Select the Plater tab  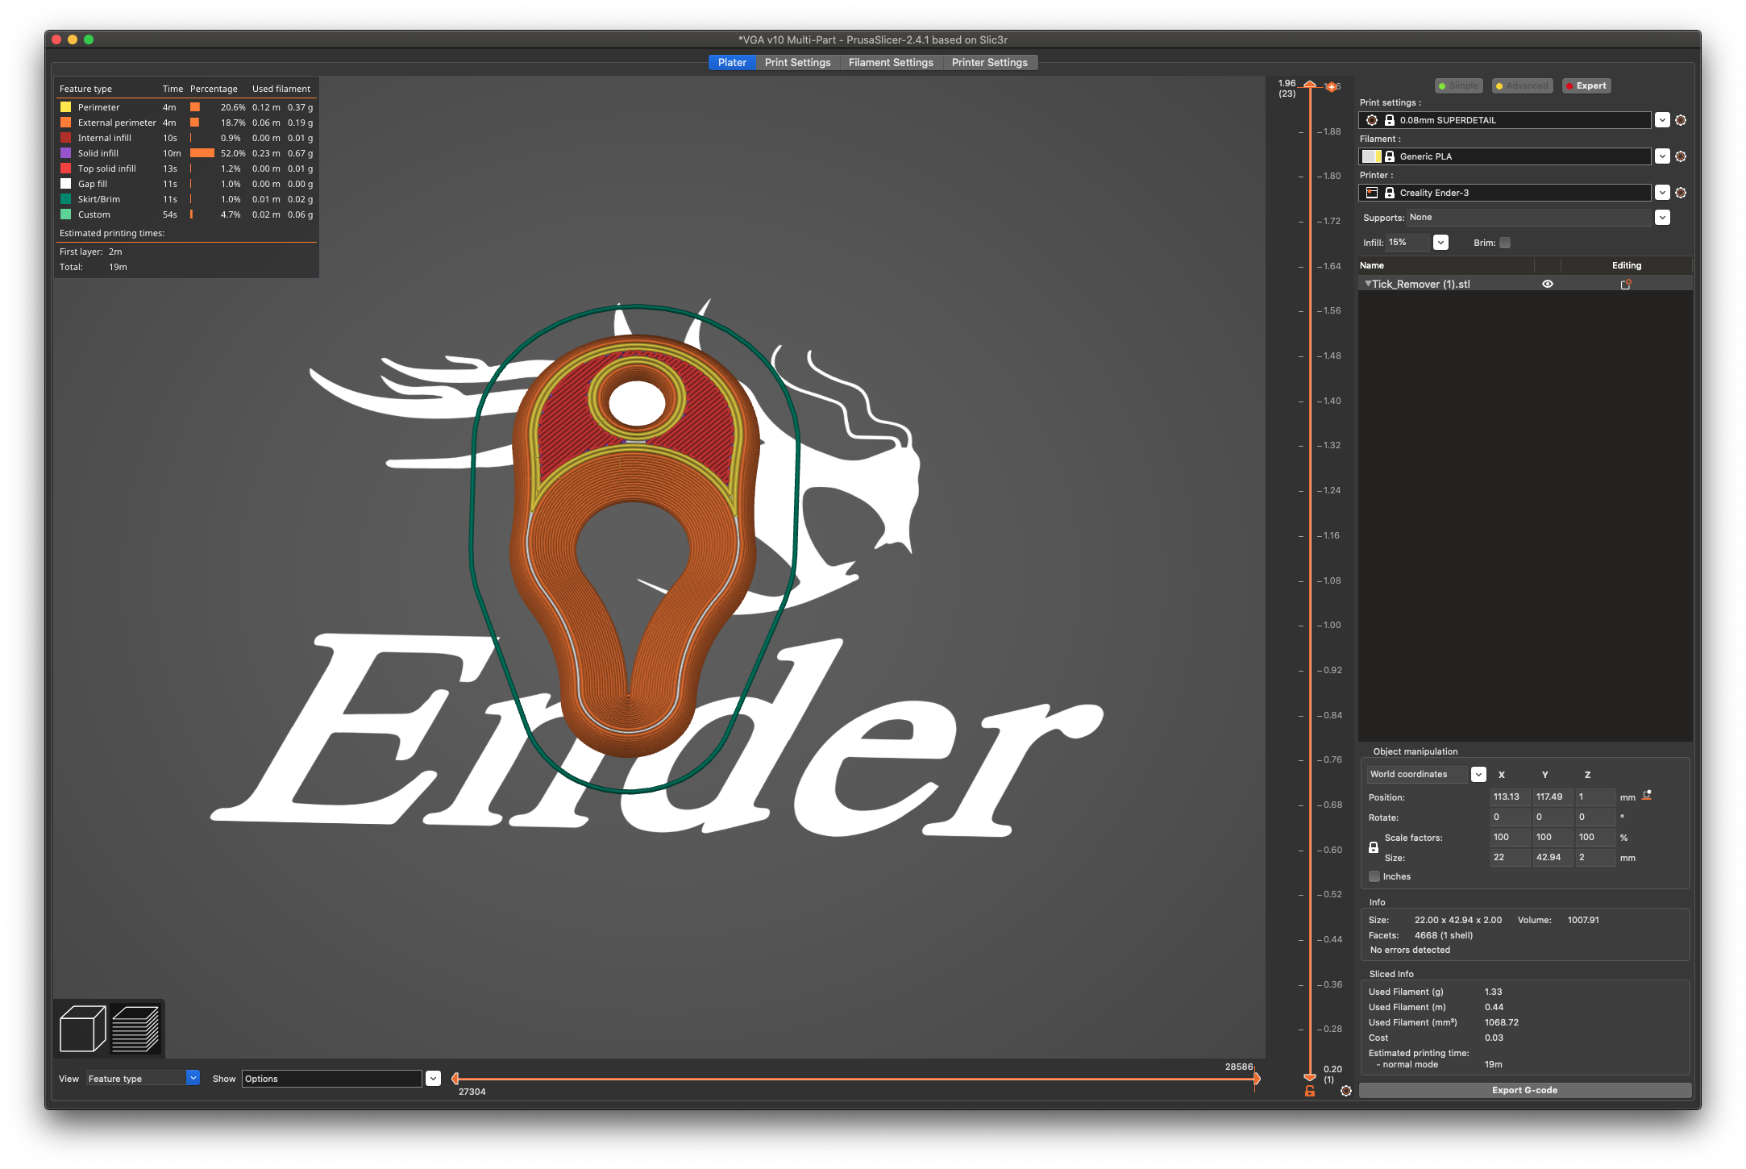(732, 62)
